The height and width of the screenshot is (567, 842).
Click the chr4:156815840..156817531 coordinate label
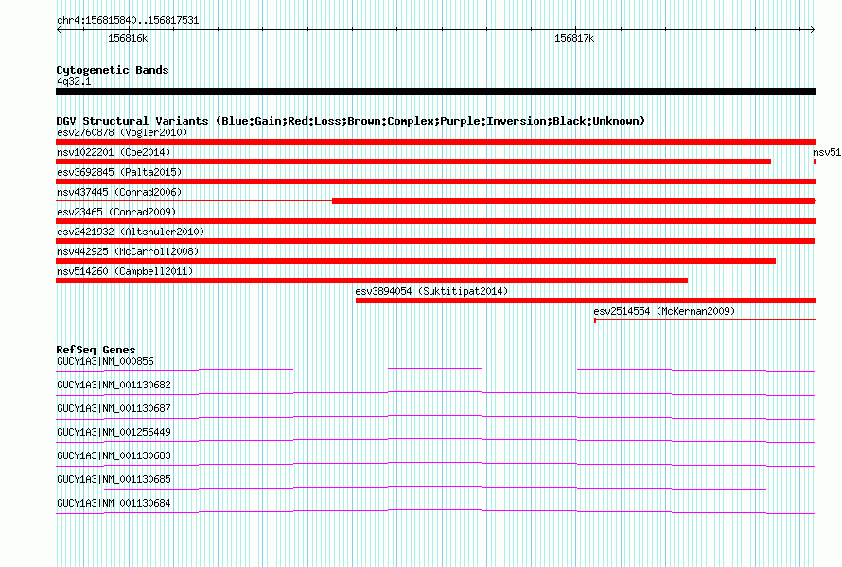[128, 21]
